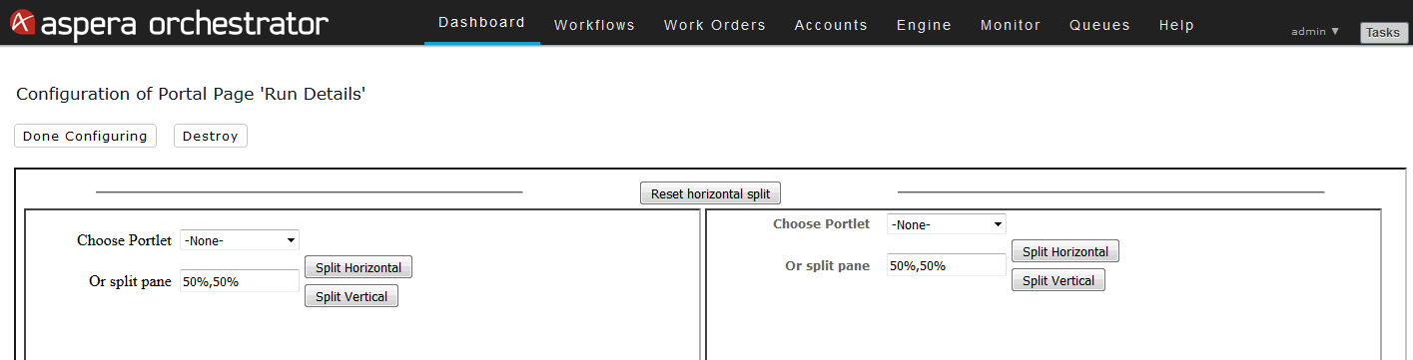Click left pane Split Horizontal button
The image size is (1413, 360).
pyautogui.click(x=358, y=267)
